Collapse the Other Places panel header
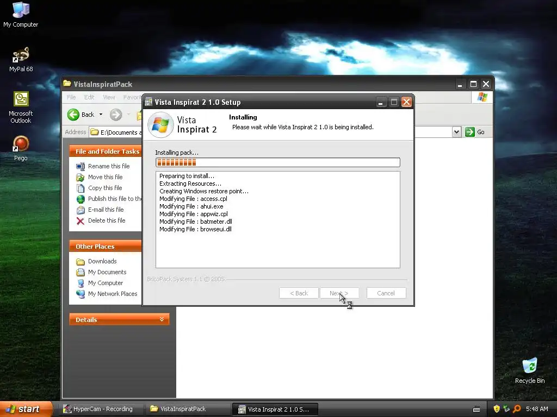The image size is (557, 417). pos(106,247)
